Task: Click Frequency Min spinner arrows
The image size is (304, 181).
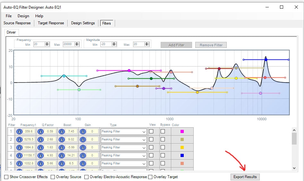Action: coord(47,44)
